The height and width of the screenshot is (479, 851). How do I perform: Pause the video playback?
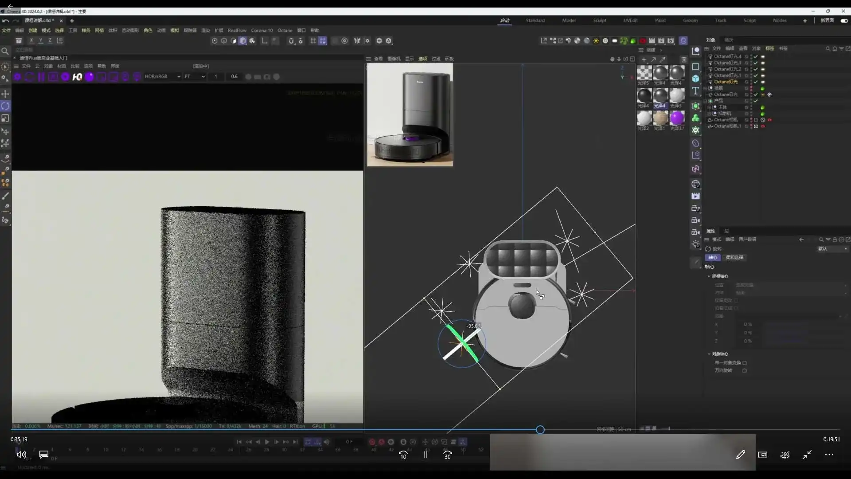tap(425, 455)
